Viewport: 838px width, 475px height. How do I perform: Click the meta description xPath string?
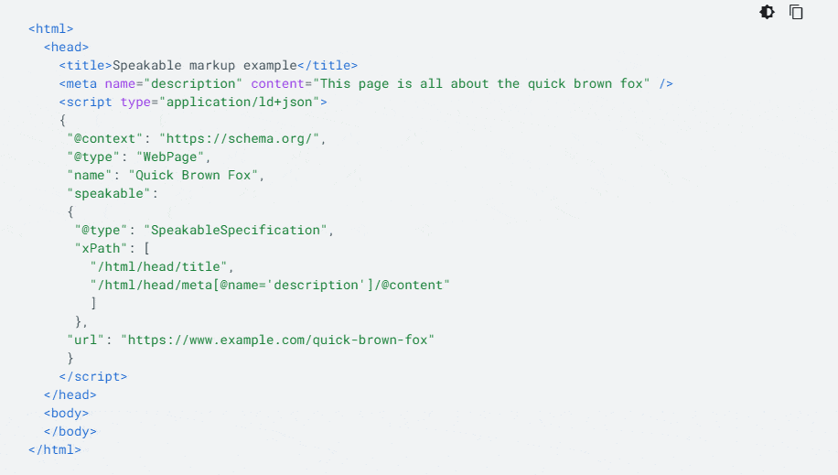270,285
